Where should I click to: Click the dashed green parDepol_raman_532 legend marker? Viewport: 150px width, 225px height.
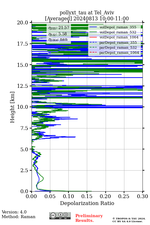coord(93,47)
